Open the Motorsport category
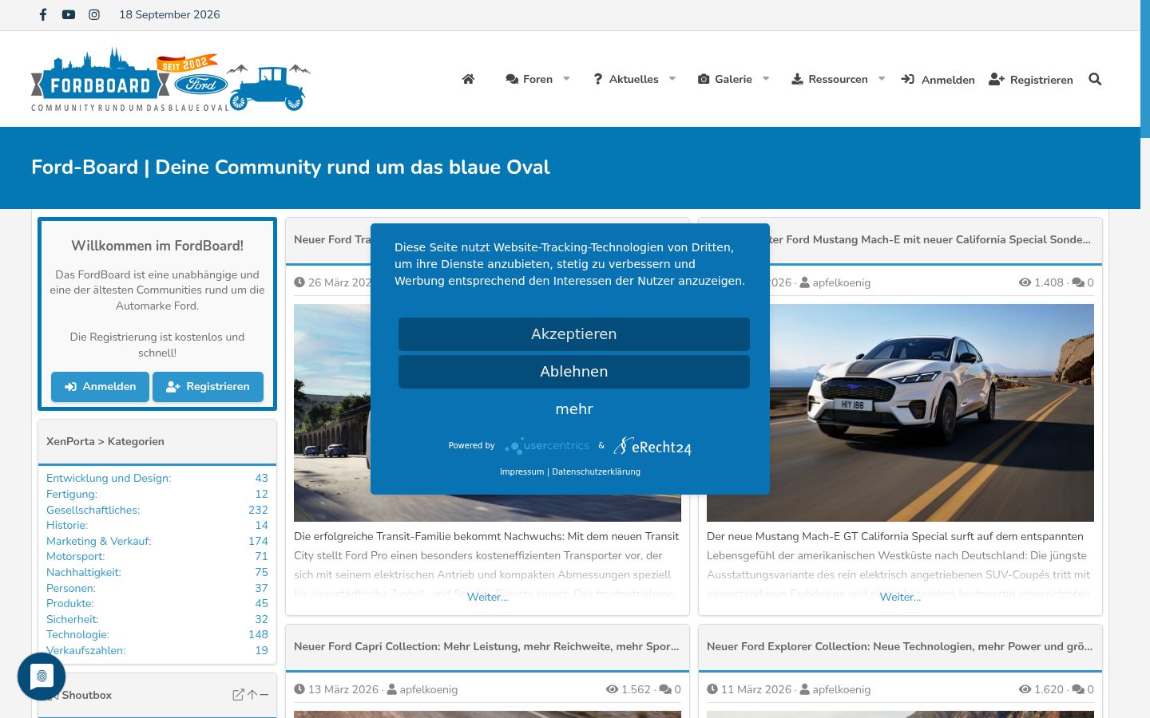 coord(75,556)
